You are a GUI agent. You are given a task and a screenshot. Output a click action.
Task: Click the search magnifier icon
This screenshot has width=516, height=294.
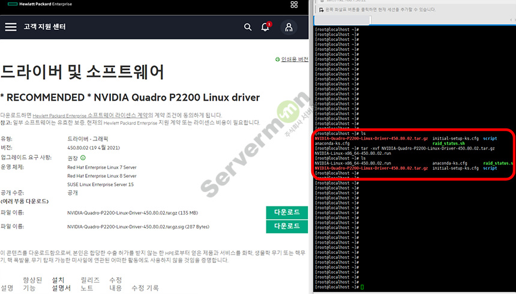(x=248, y=27)
